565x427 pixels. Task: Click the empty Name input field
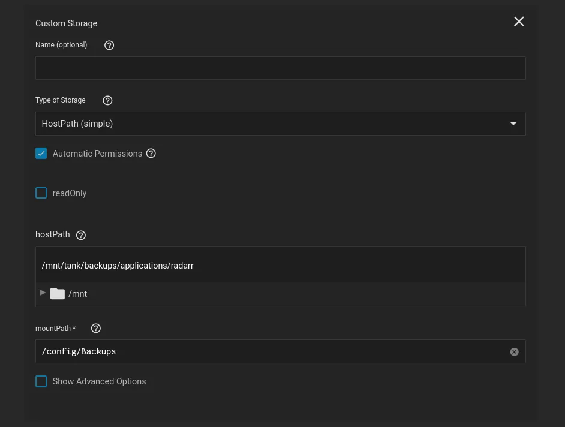[281, 68]
